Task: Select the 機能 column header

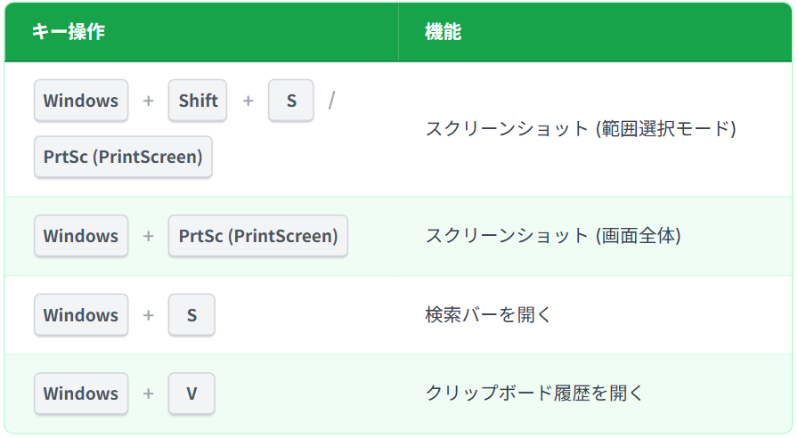Action: point(444,31)
